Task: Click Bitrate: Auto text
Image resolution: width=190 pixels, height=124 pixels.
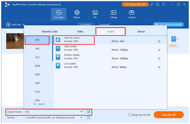Action: pyautogui.click(x=118, y=41)
